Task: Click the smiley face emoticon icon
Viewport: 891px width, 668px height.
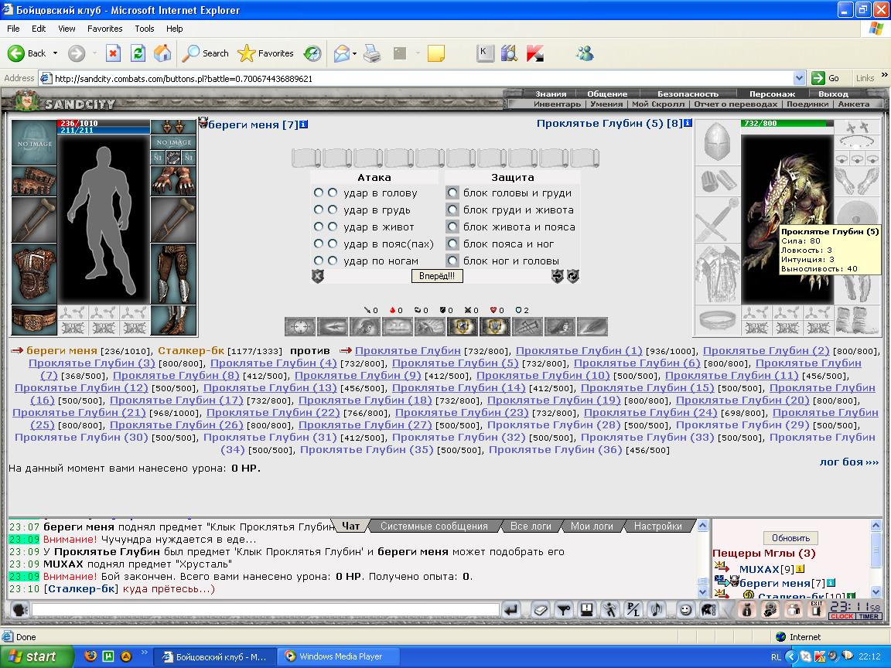Action: [686, 610]
